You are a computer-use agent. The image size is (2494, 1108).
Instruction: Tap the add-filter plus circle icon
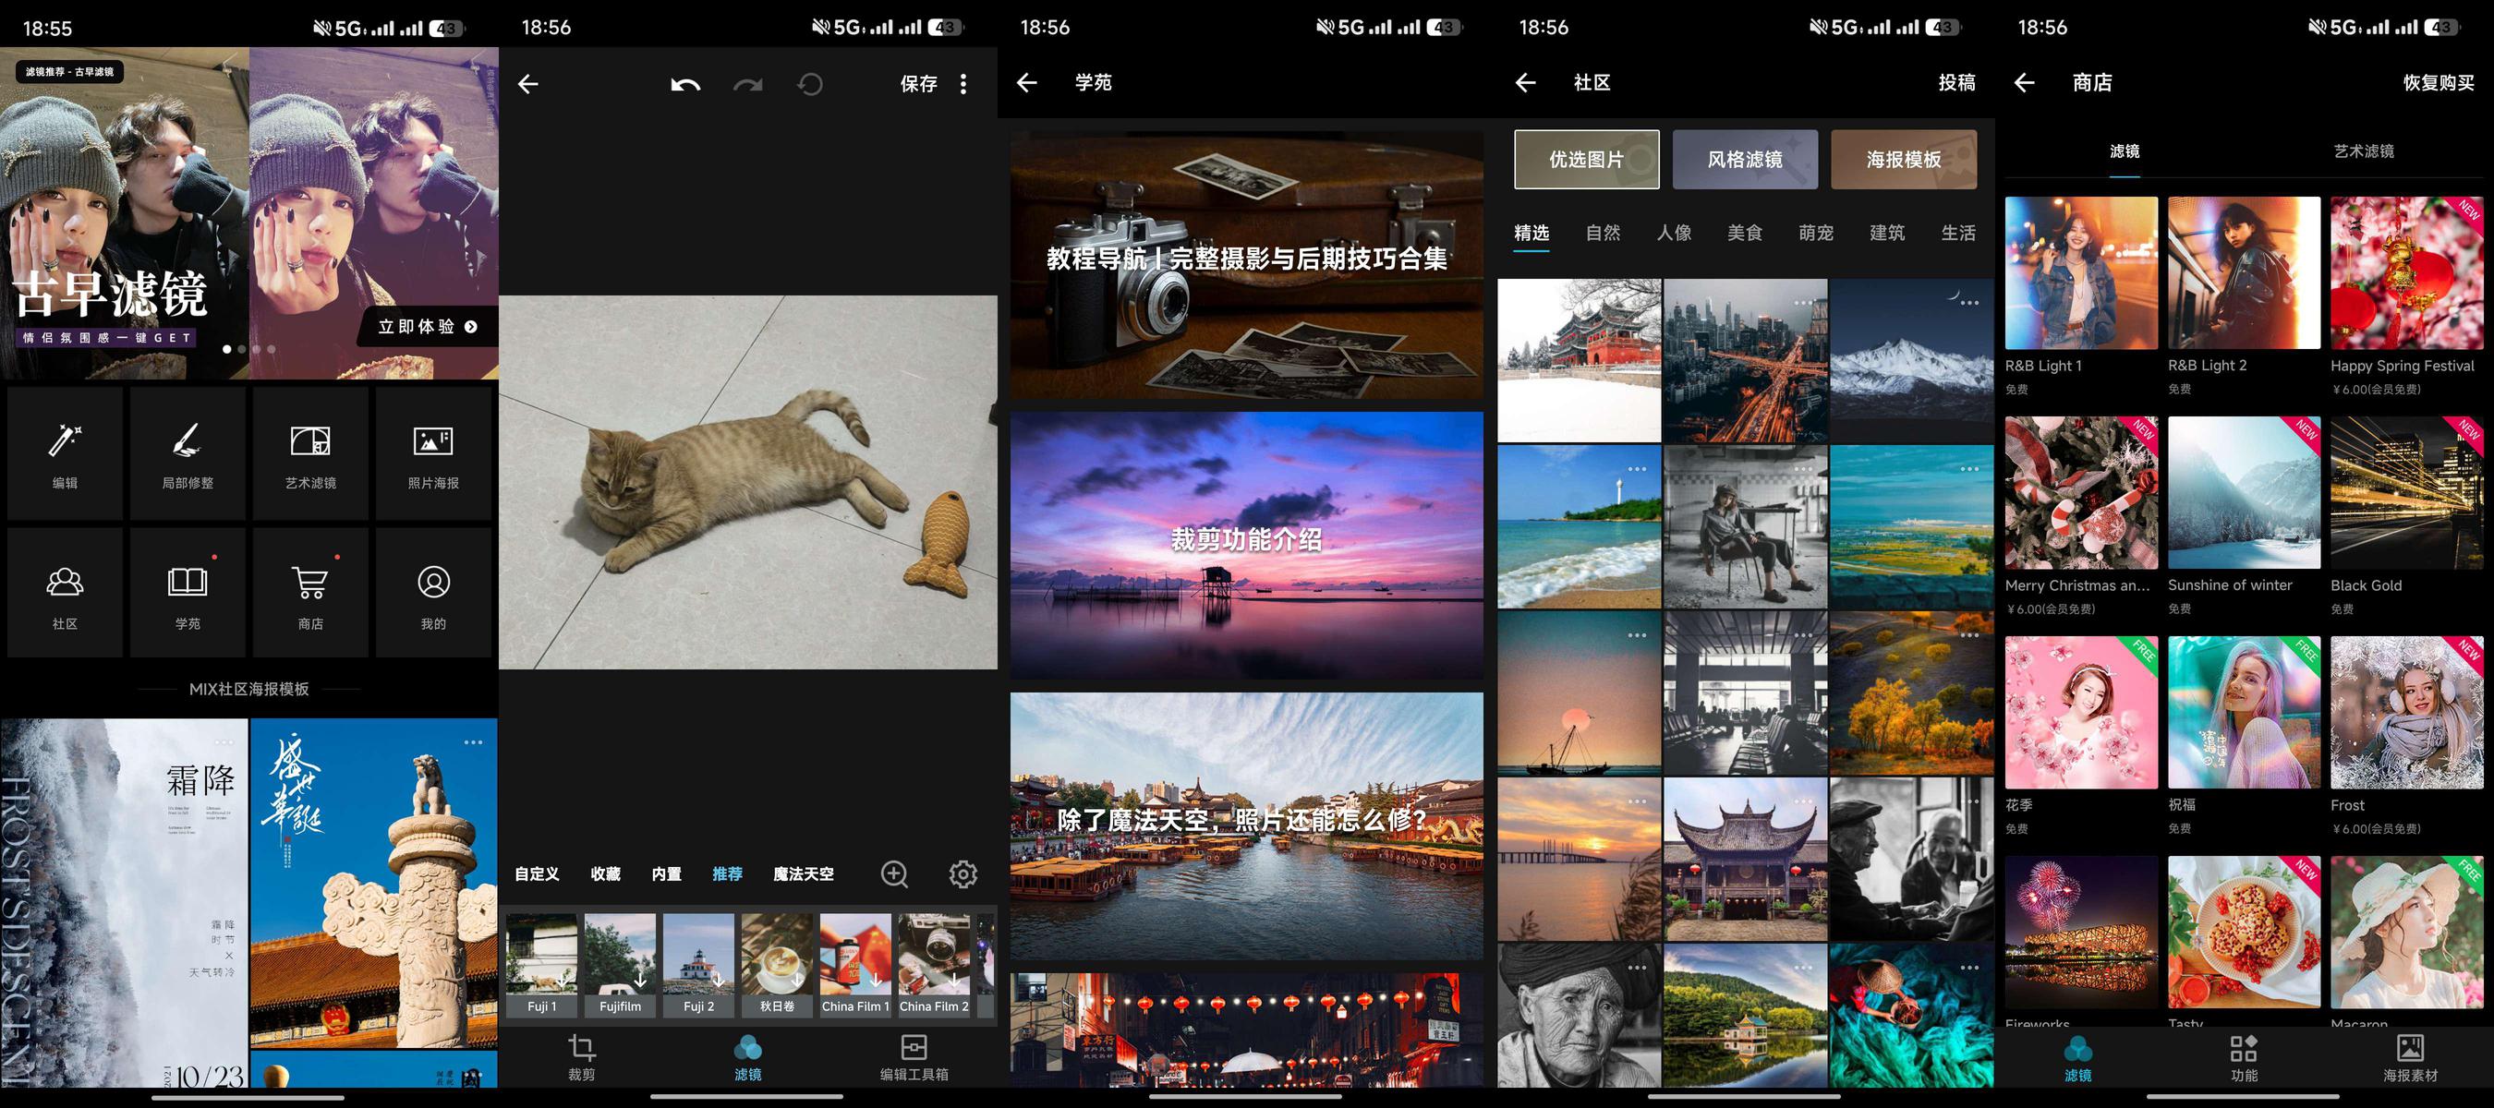point(894,873)
